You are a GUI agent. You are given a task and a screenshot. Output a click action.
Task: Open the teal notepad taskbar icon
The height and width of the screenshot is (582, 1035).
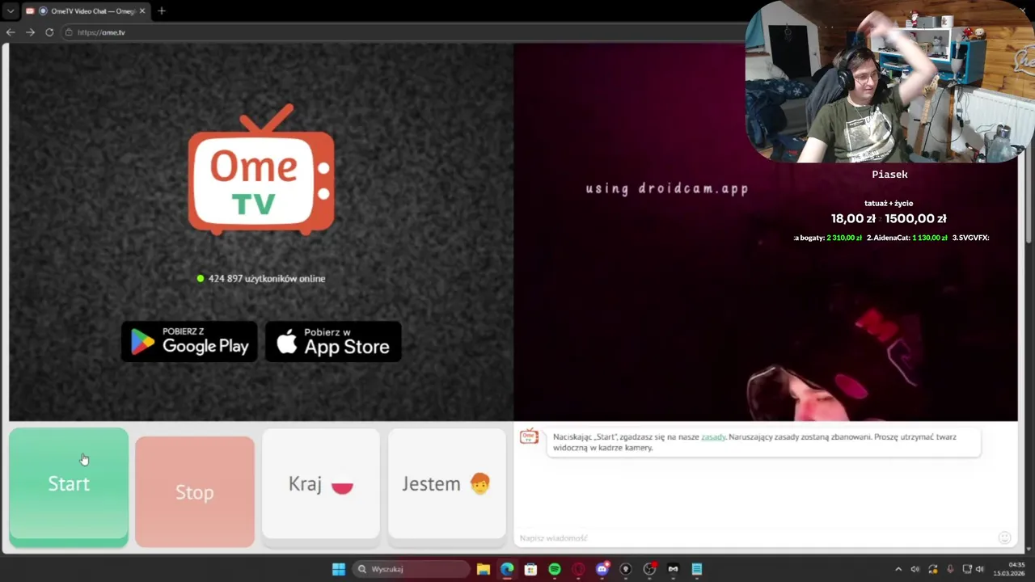697,569
